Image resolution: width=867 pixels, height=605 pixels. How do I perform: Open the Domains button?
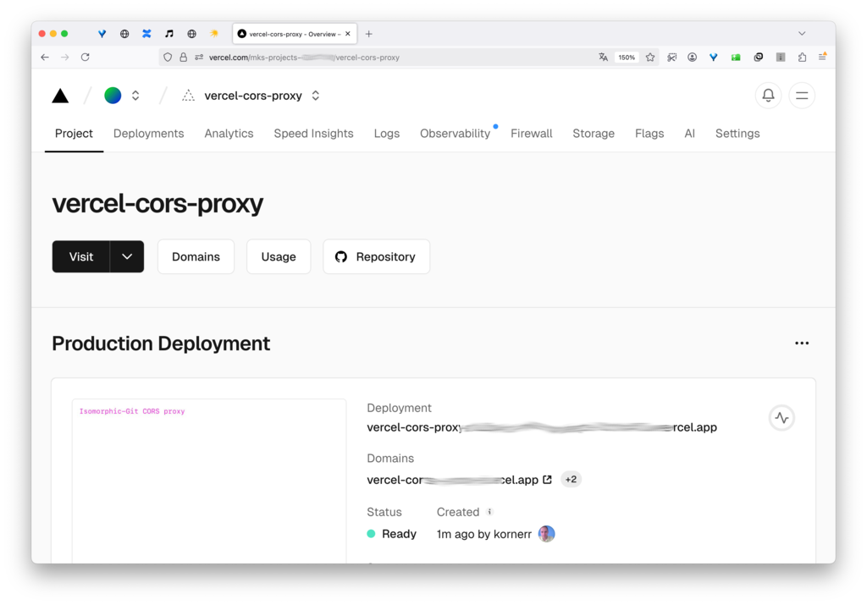(x=196, y=256)
